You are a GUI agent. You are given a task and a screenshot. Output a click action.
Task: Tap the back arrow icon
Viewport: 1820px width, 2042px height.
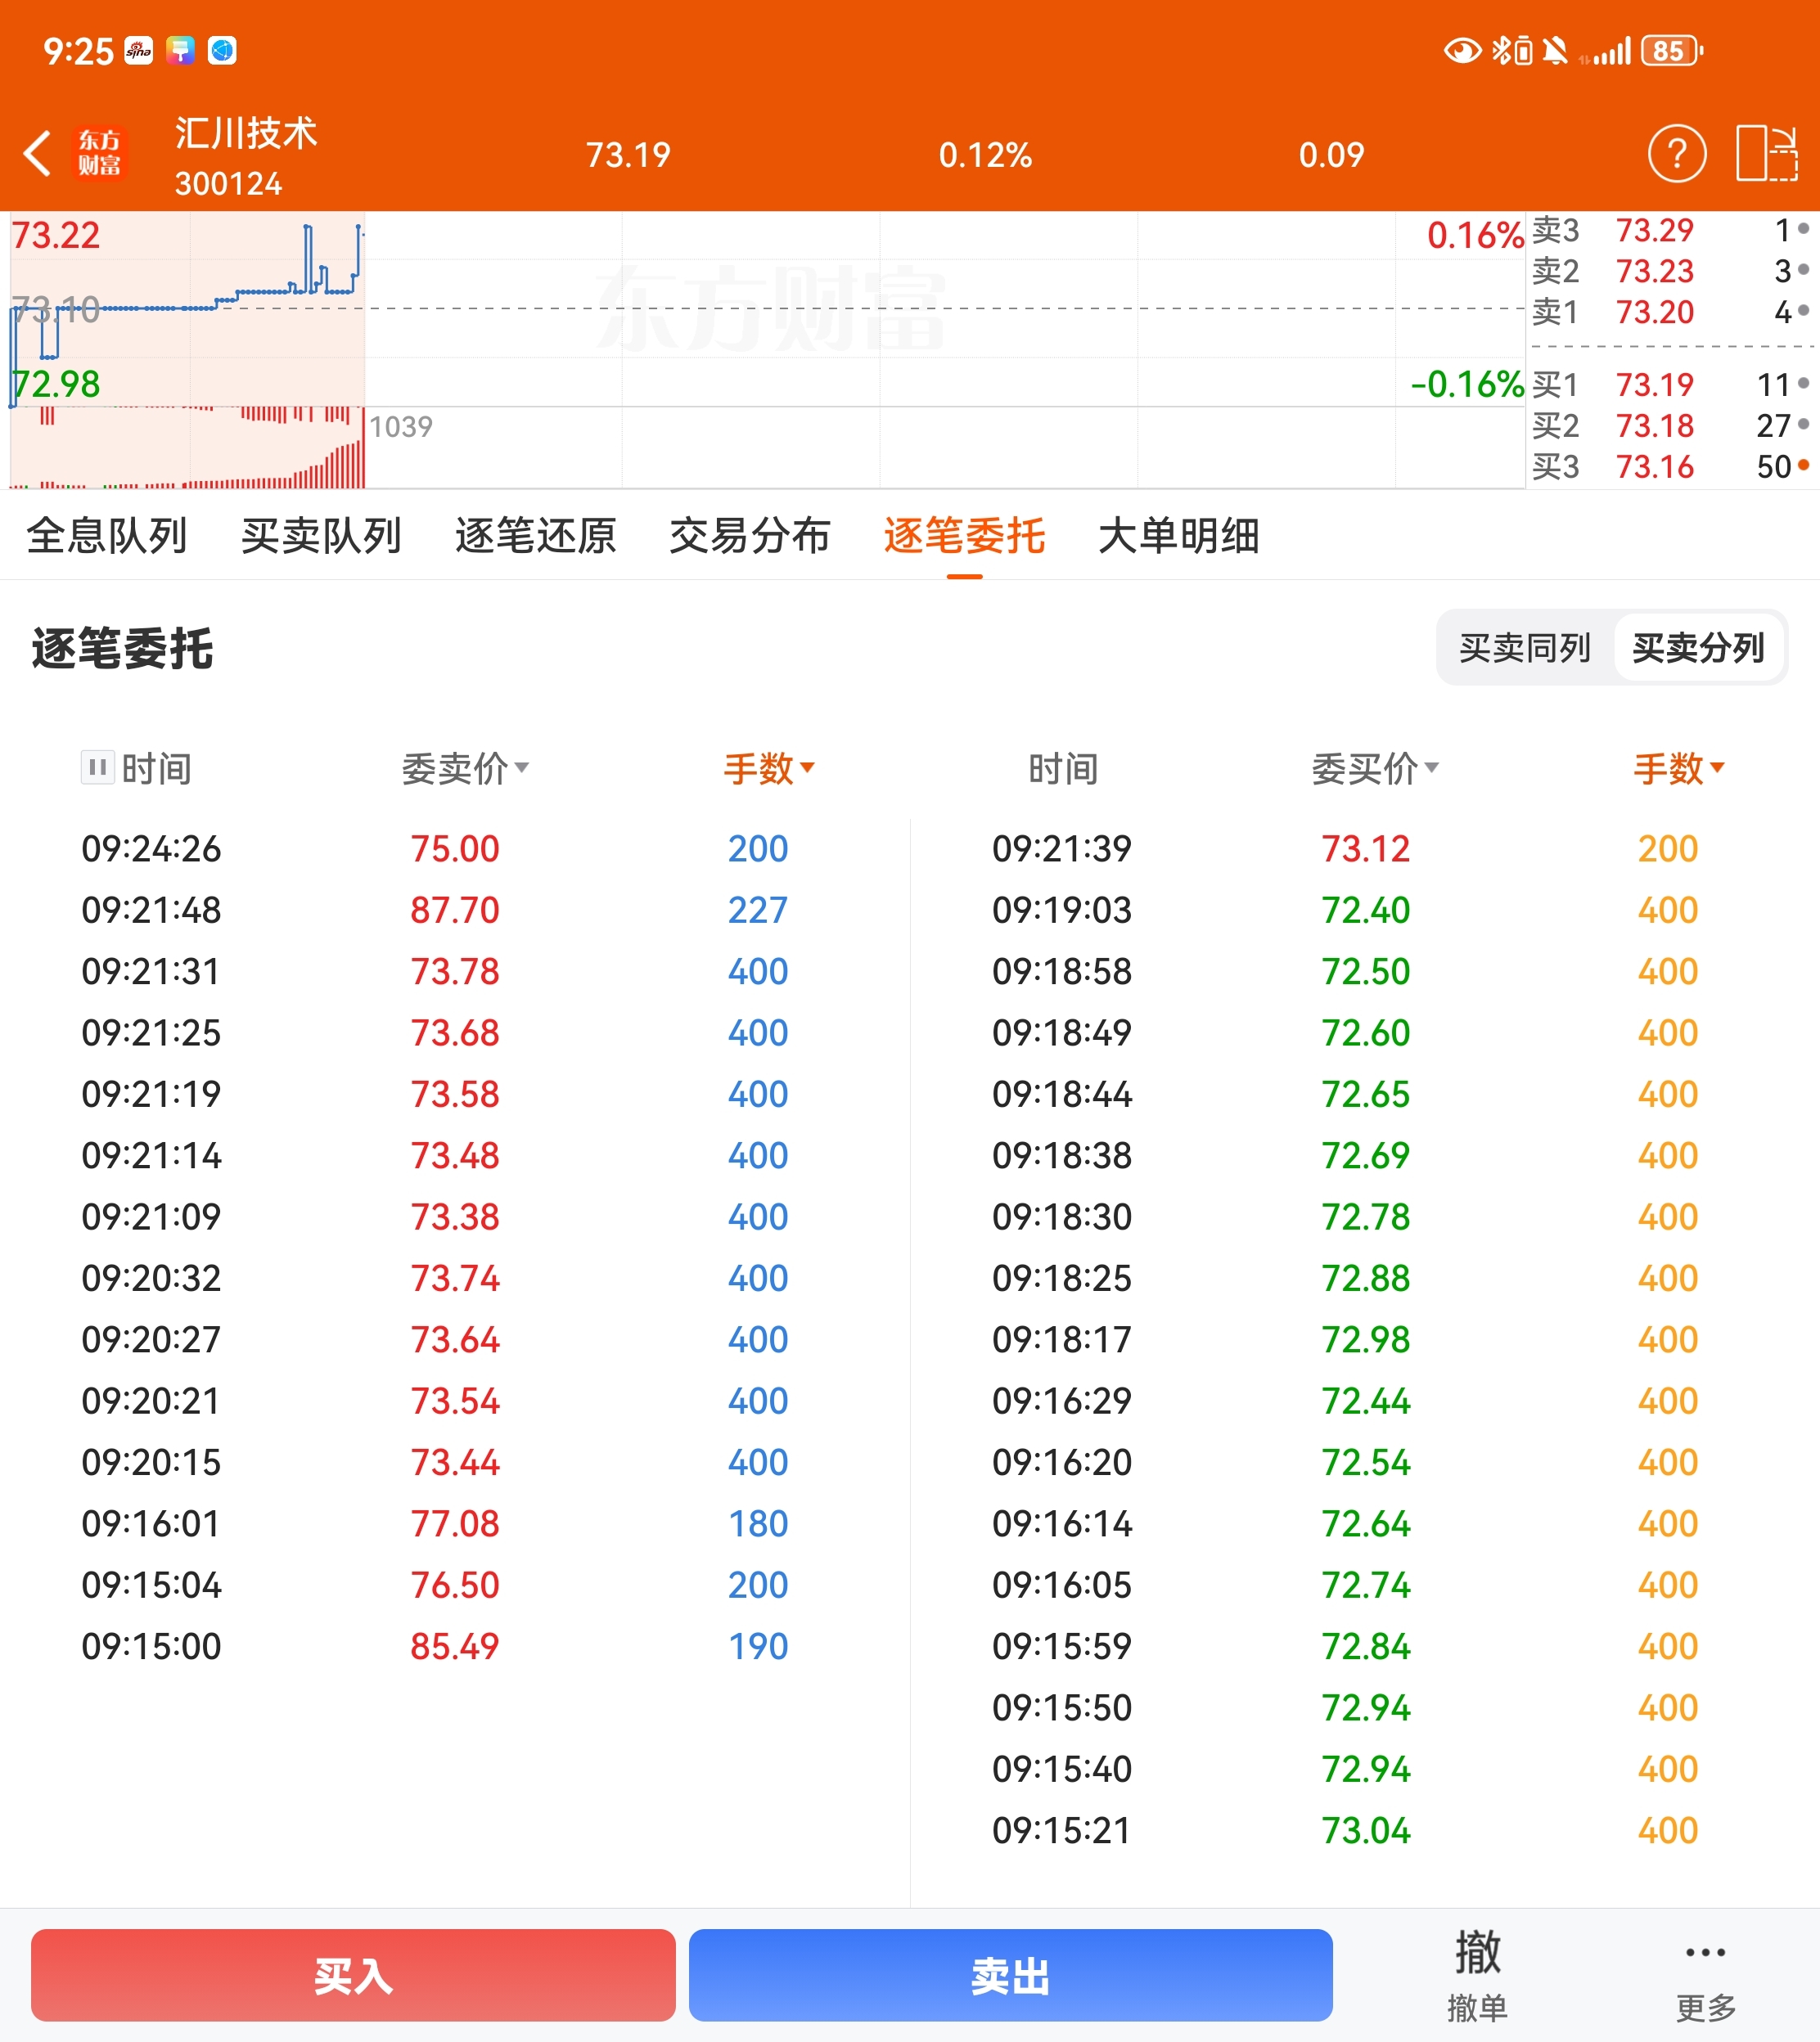click(38, 154)
